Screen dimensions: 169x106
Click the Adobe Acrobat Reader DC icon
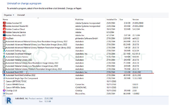[4, 26]
